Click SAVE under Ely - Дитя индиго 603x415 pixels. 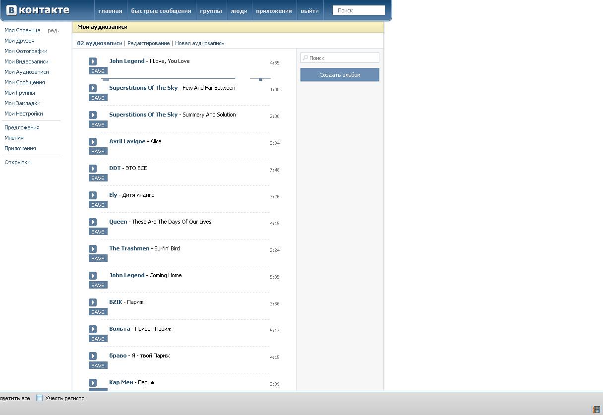pyautogui.click(x=98, y=205)
